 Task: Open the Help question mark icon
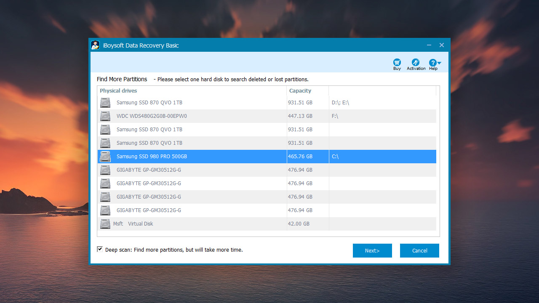[x=432, y=63]
